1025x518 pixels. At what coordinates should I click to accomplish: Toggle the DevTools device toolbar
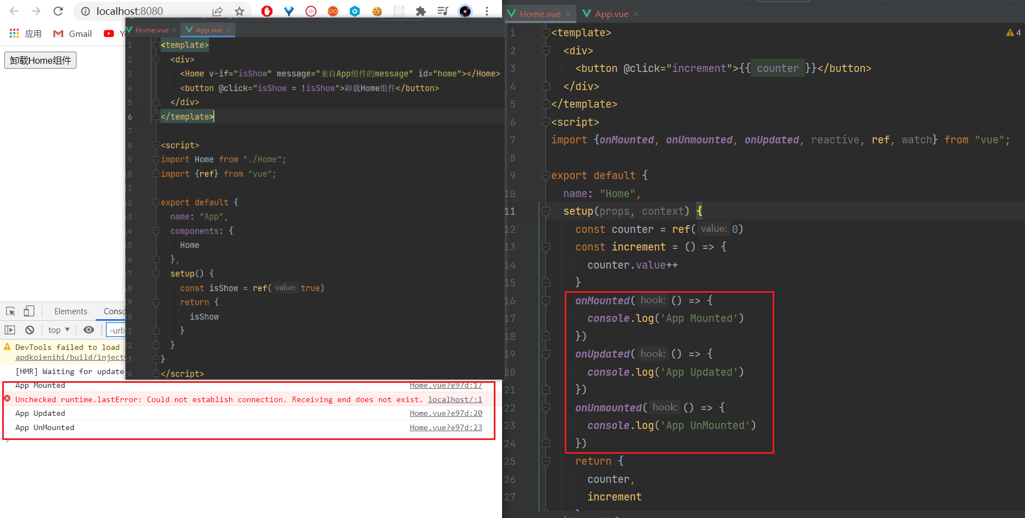tap(29, 311)
